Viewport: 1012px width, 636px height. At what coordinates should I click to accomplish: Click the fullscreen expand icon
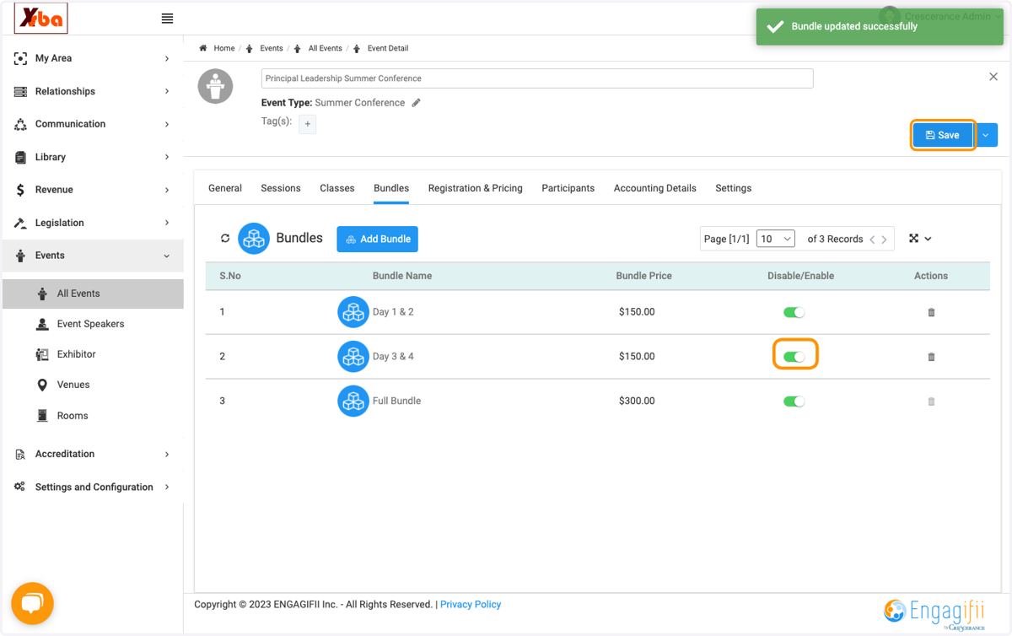coord(913,239)
